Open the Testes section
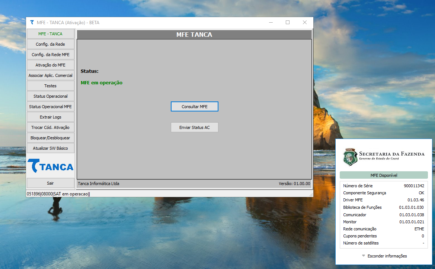 point(51,86)
